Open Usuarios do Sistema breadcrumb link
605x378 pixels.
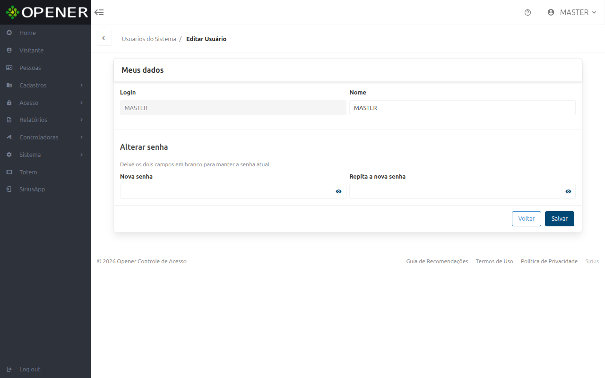[149, 39]
